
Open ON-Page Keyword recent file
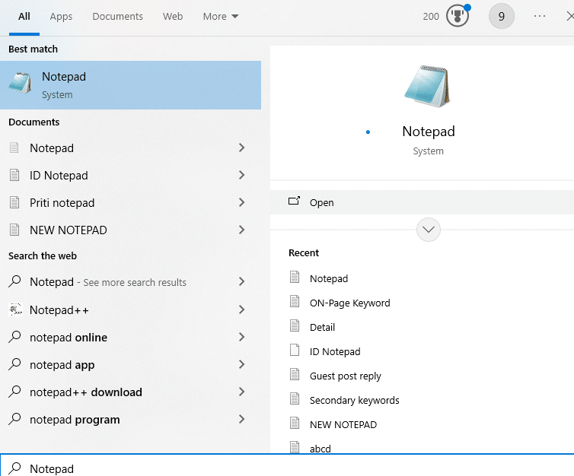[349, 303]
